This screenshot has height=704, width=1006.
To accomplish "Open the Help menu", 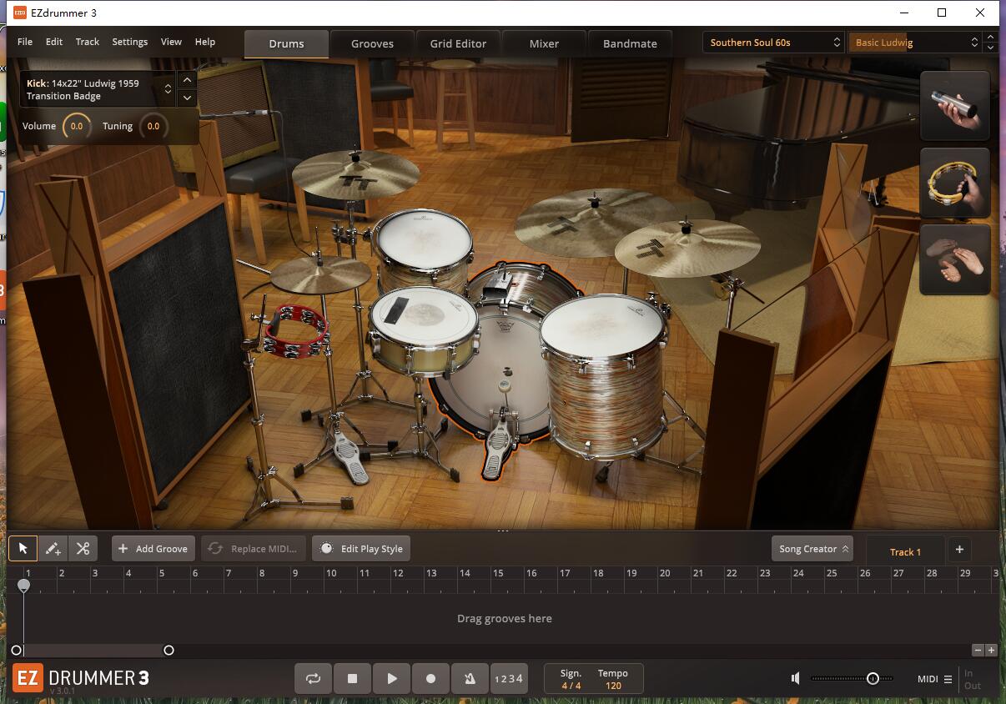I will click(205, 42).
